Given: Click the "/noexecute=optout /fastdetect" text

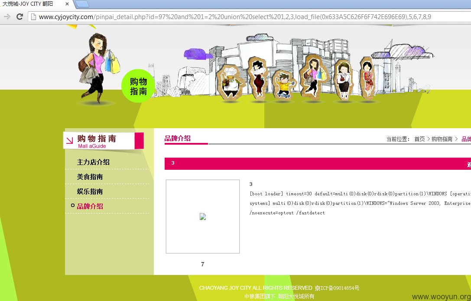Looking at the screenshot, I should point(287,213).
